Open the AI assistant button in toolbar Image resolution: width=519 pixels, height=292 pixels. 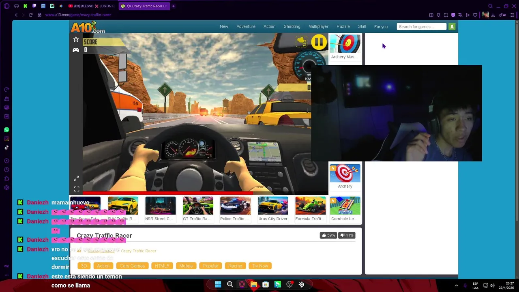tap(503, 15)
